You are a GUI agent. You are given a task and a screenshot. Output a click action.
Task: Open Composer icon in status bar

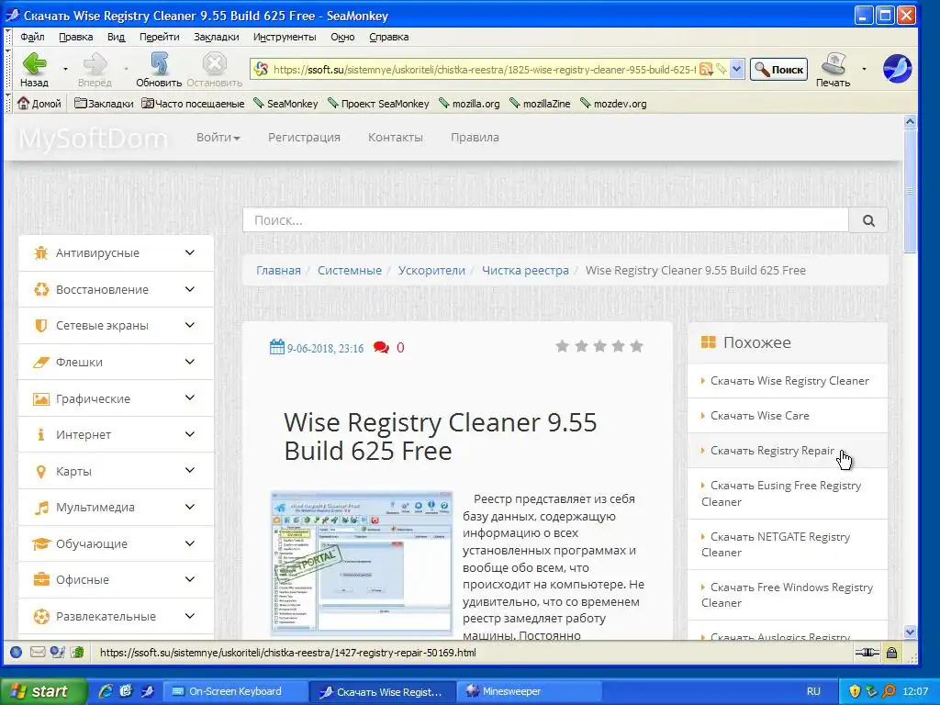(58, 653)
